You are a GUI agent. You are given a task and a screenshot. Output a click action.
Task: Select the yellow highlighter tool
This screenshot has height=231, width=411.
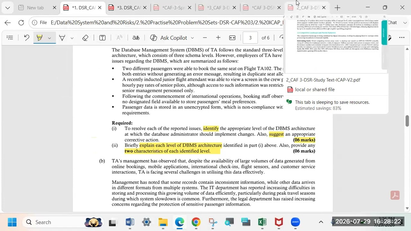[x=39, y=38]
